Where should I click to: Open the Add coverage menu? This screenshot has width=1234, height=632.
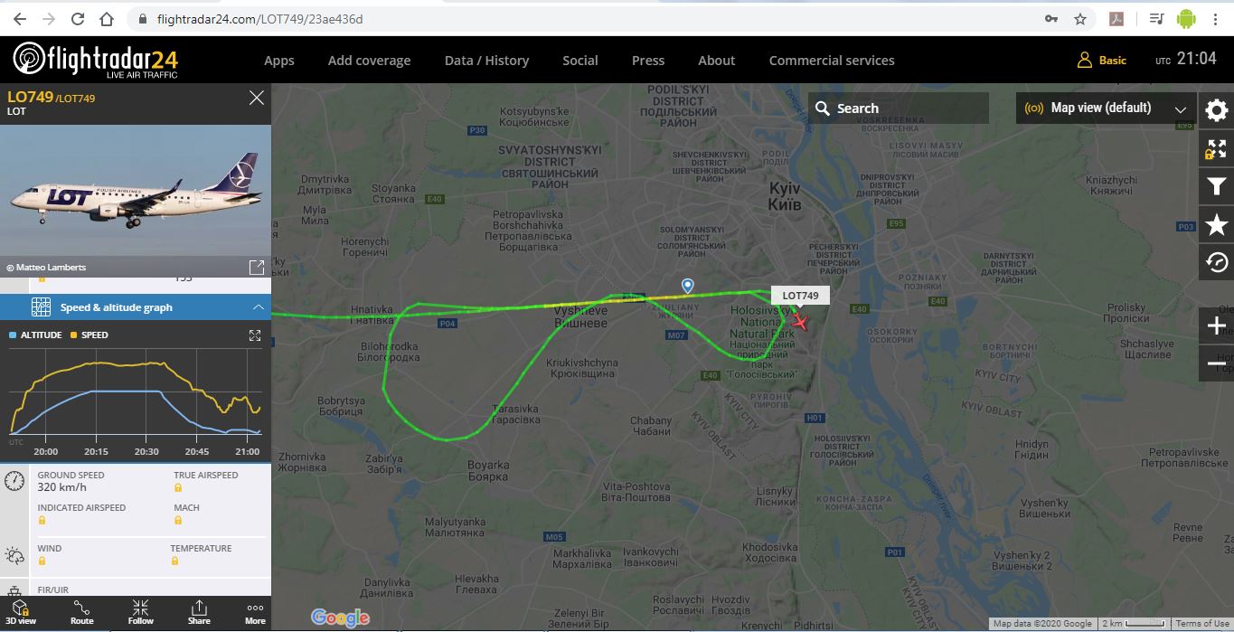pyautogui.click(x=369, y=61)
